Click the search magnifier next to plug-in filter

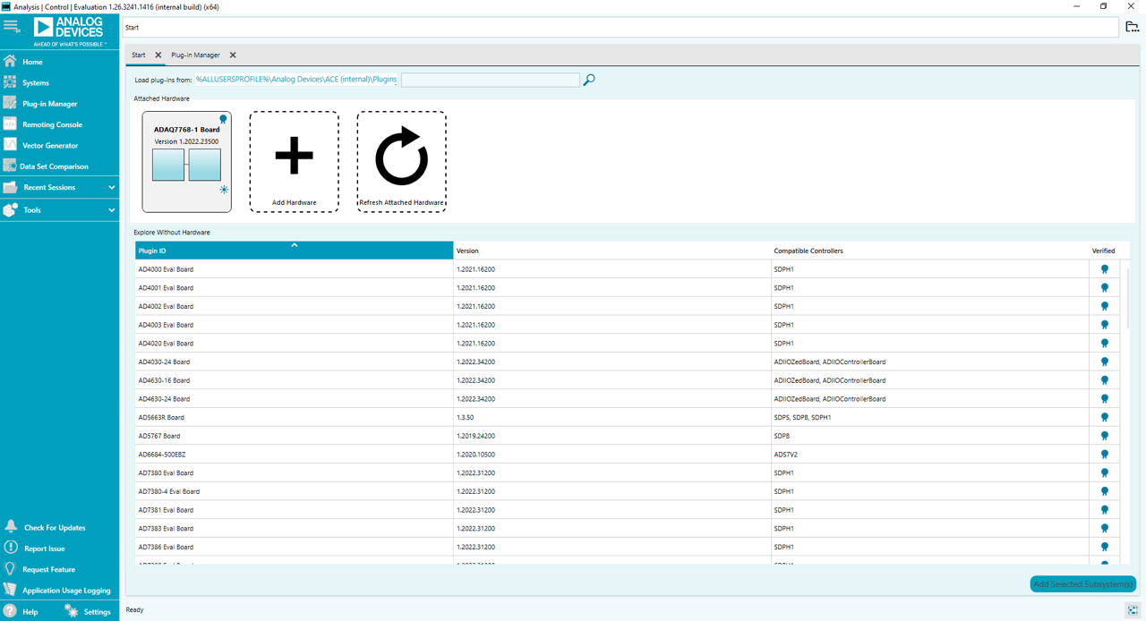[x=588, y=80]
